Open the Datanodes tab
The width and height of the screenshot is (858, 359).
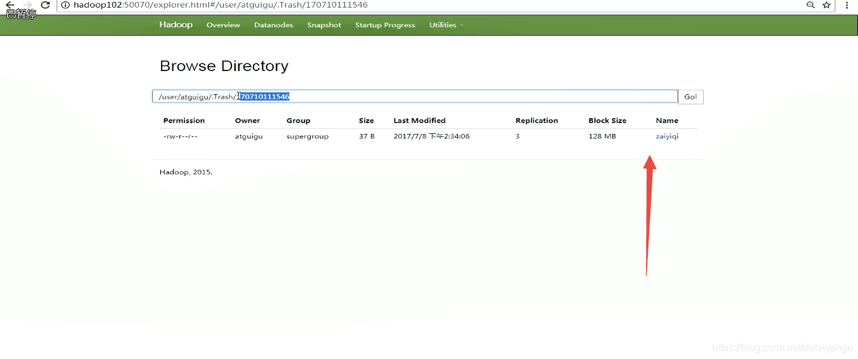coord(274,25)
